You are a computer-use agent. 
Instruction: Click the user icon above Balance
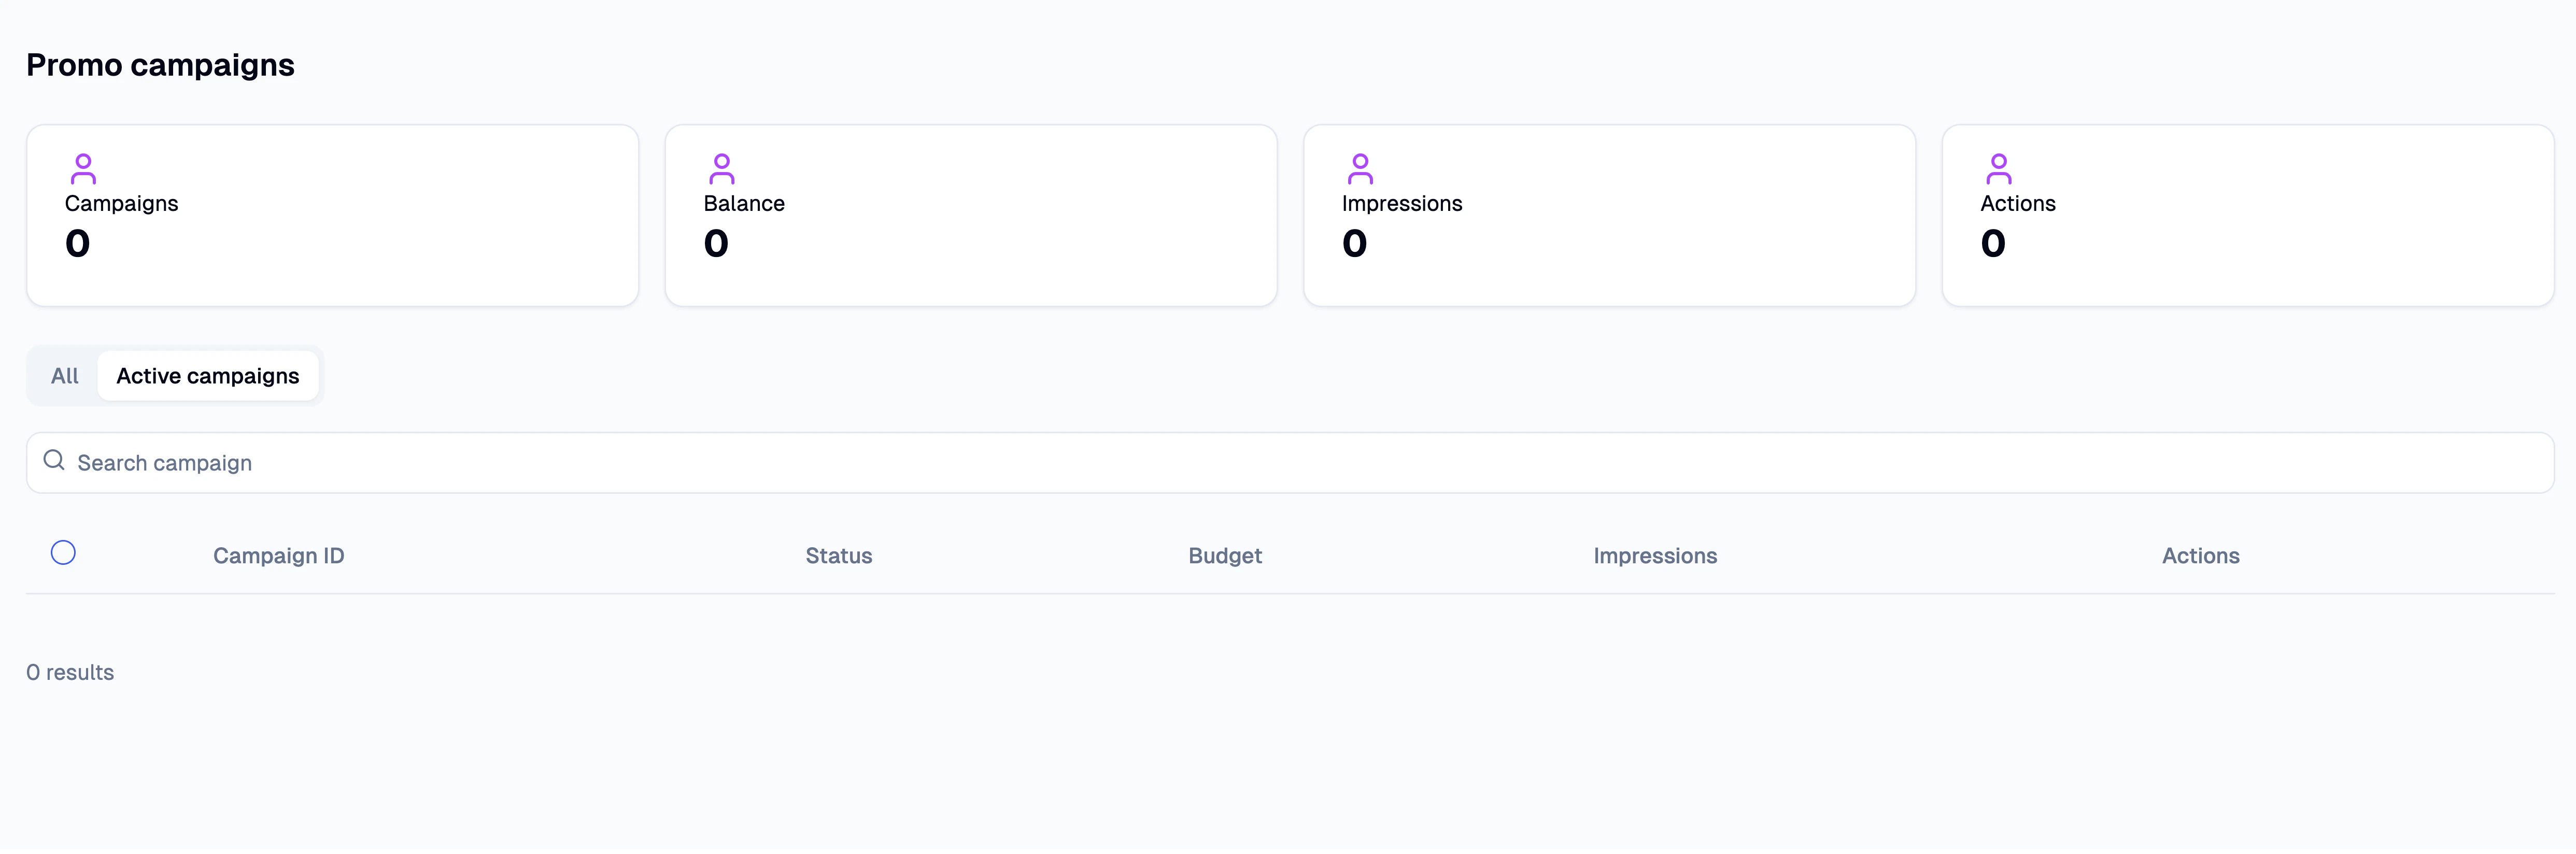point(721,169)
